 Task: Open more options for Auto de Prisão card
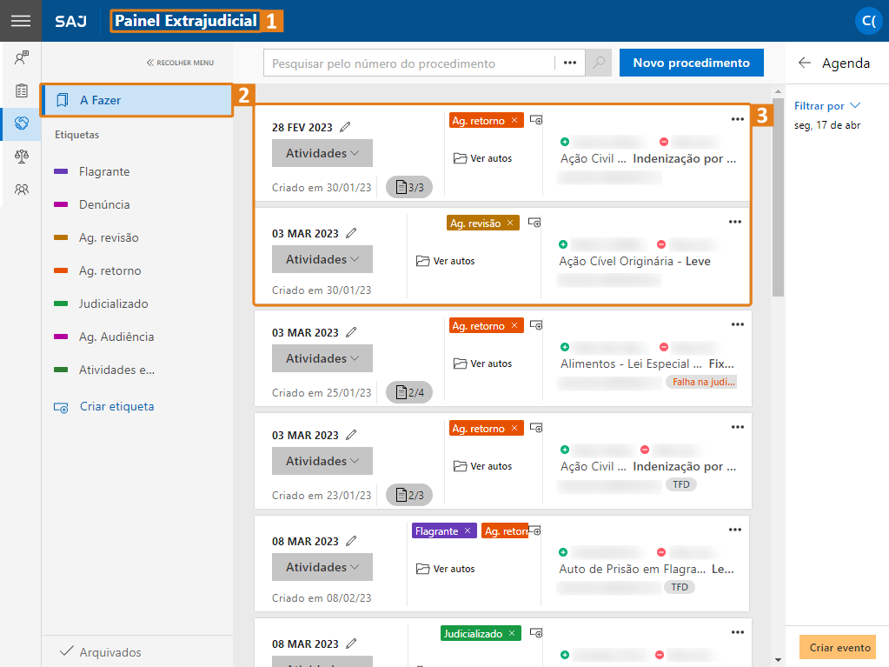pos(735,530)
